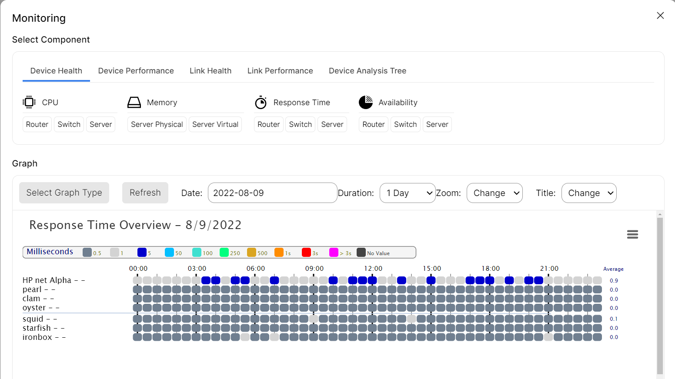
Task: Click the 0.1 average value for squid
Action: [x=614, y=319]
